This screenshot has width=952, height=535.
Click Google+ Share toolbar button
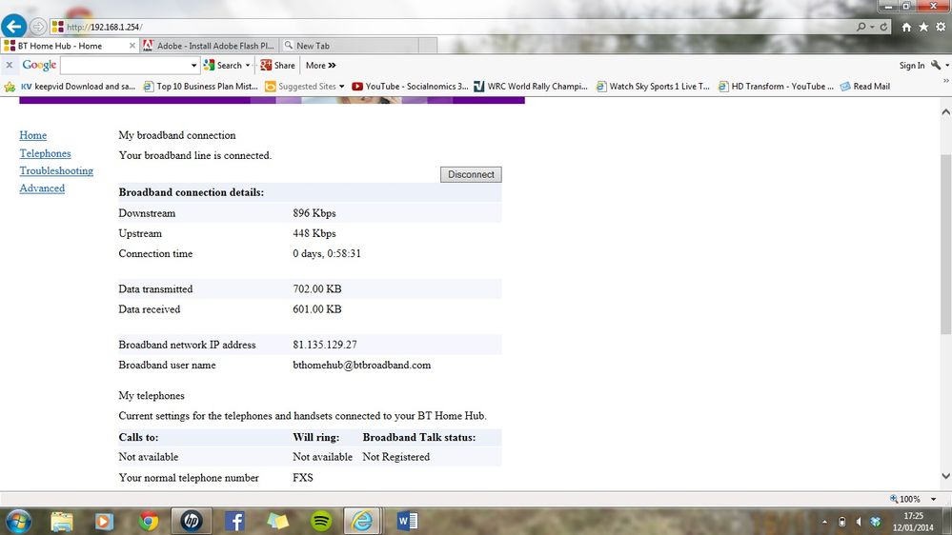[x=277, y=65]
